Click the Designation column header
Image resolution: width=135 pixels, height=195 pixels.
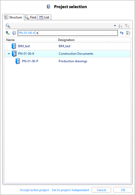(83, 40)
